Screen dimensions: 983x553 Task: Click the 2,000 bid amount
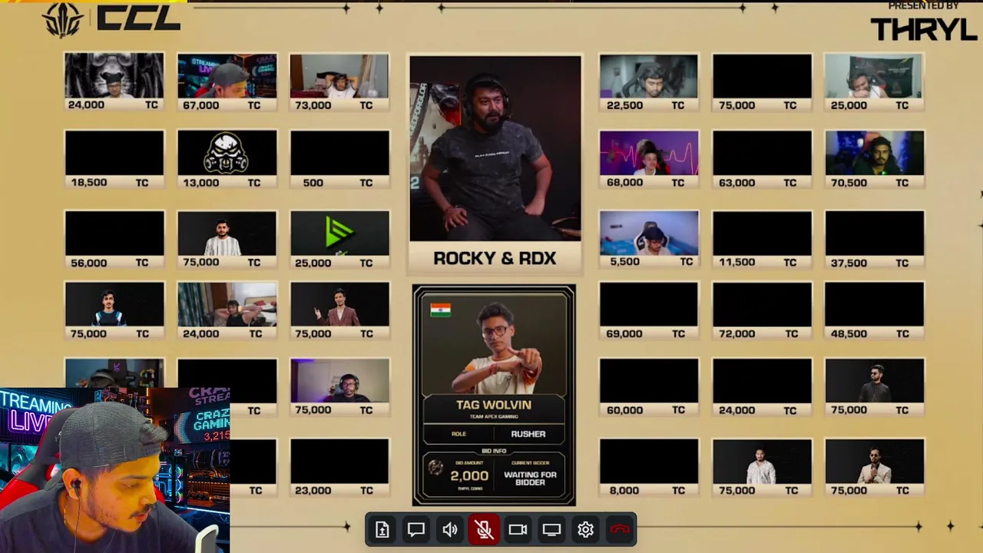(x=469, y=475)
